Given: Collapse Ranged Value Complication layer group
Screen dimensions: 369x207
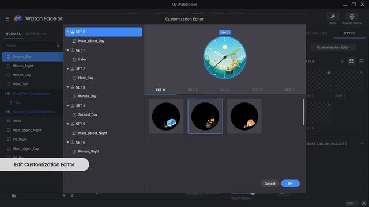Looking at the screenshot, I should 5,112.
